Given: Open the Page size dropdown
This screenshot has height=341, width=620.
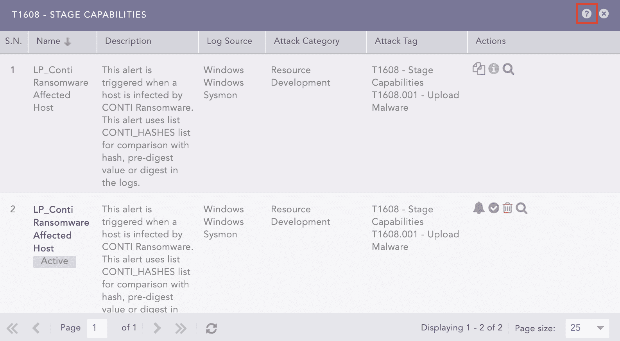Looking at the screenshot, I should point(587,328).
